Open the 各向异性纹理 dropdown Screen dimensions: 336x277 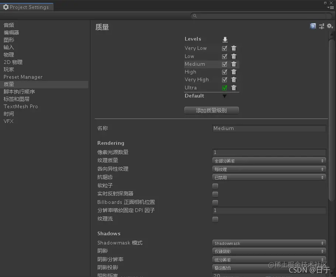tap(269, 169)
